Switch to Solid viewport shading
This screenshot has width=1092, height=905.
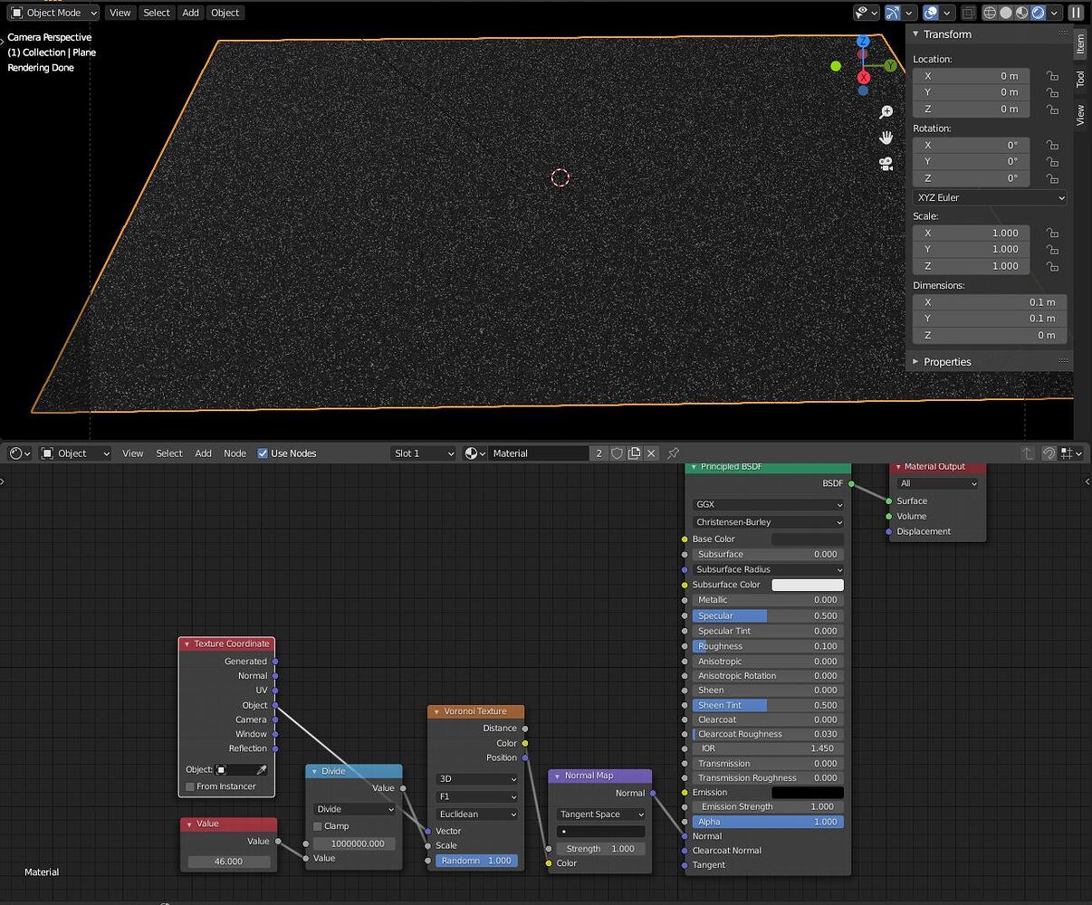(x=1007, y=13)
